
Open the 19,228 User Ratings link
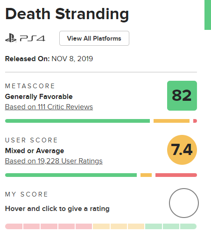coord(54,161)
